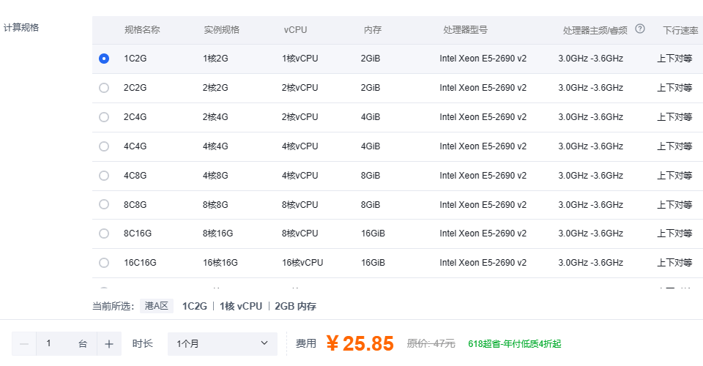Click the 实例规格 column header
Viewport: 703px width, 366px height.
tap(221, 30)
